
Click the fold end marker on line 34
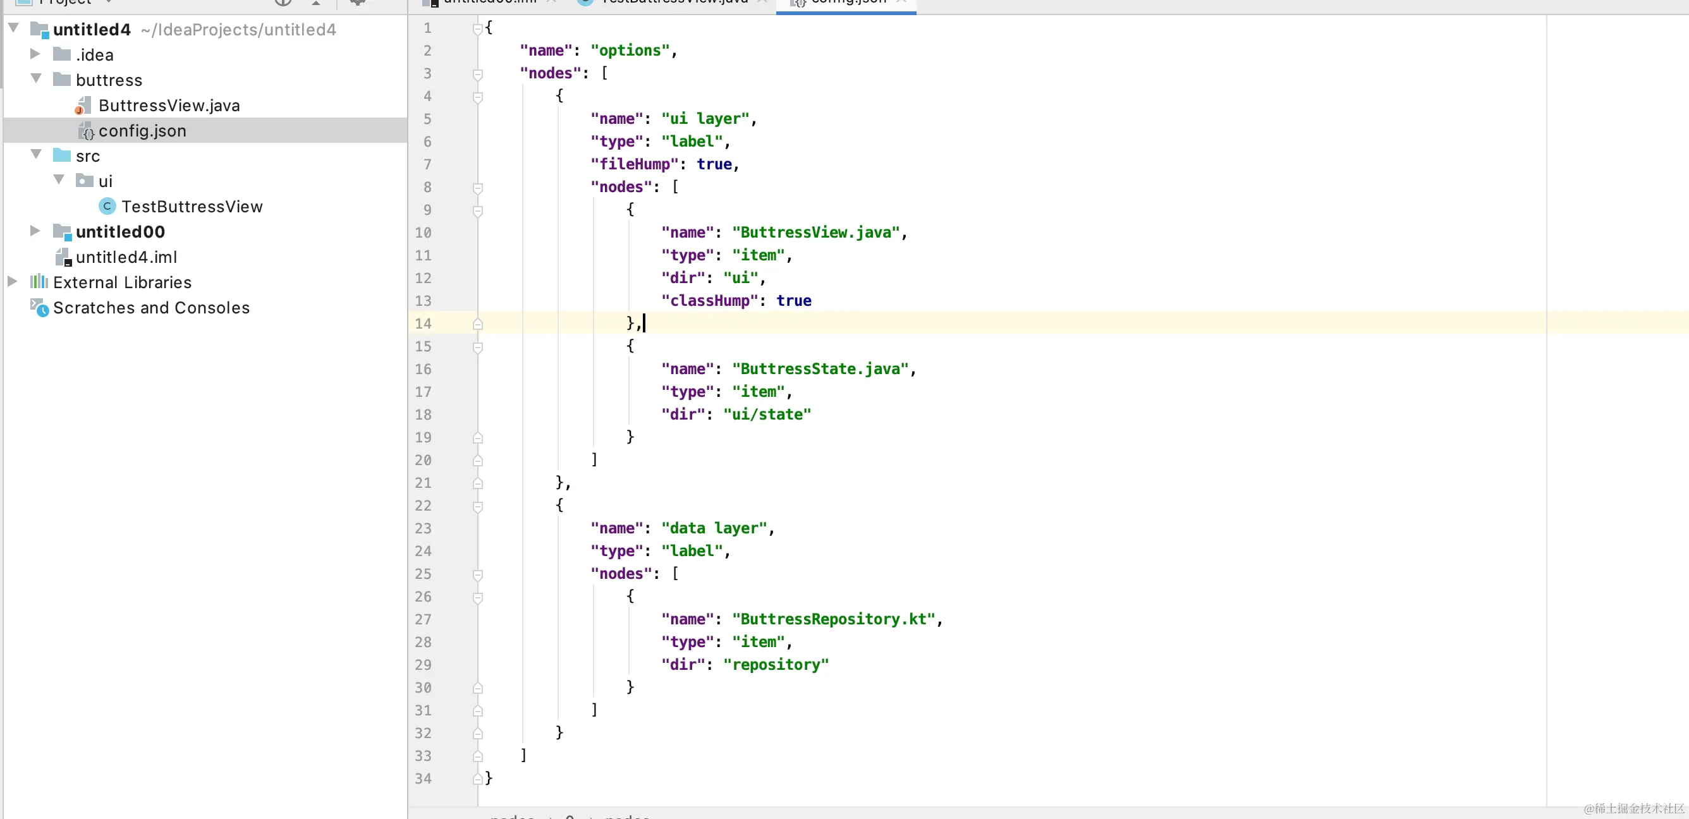pyautogui.click(x=478, y=779)
